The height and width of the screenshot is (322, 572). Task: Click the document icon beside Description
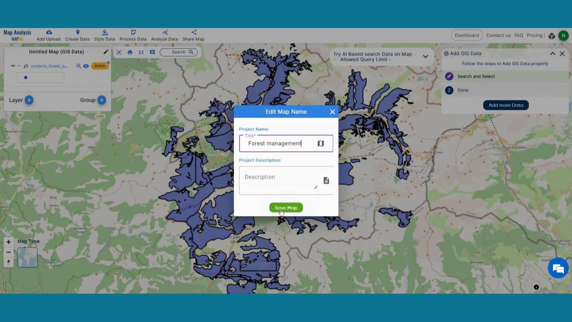click(326, 180)
